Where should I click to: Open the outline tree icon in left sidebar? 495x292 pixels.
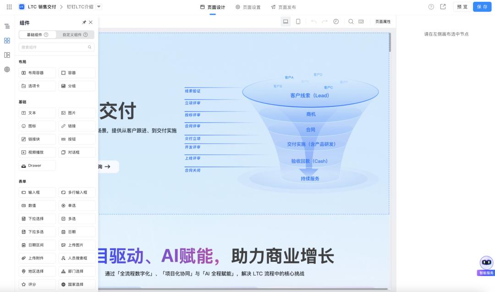point(7,26)
